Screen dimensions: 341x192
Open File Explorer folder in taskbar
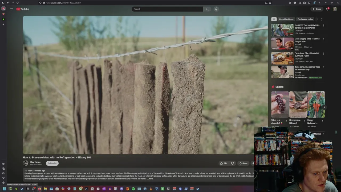click(45, 189)
